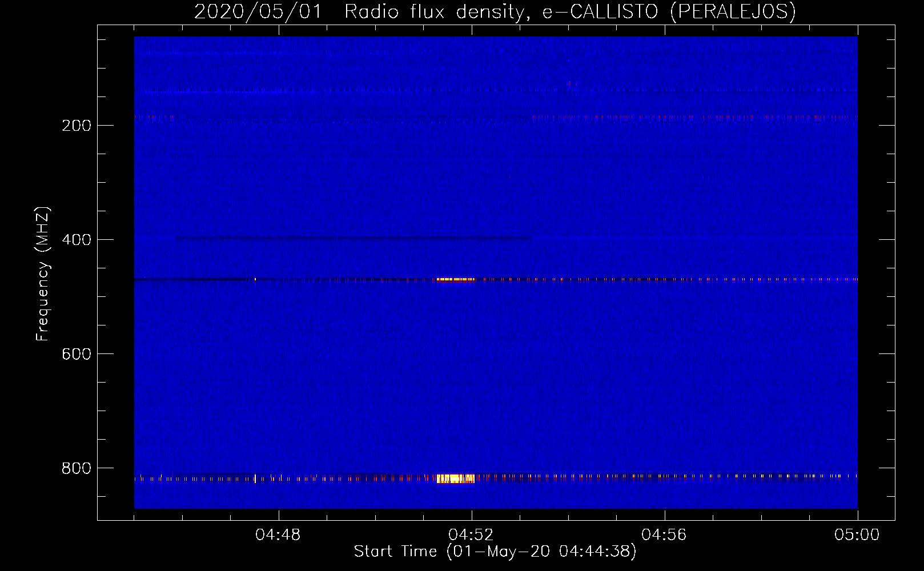
Task: Click the 04:52 time tick label
Action: [x=471, y=535]
